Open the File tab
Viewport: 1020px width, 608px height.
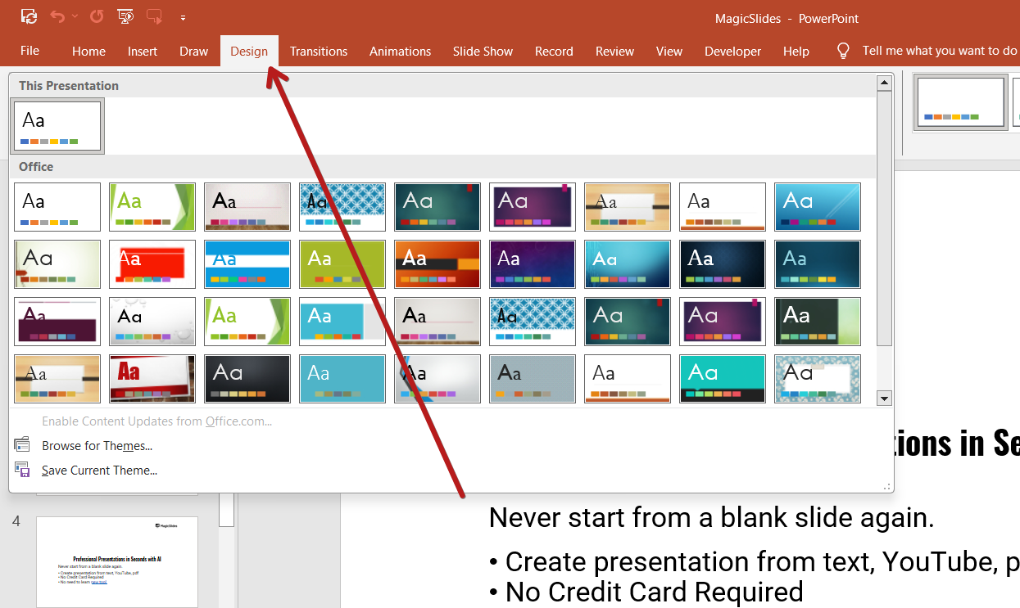(x=29, y=51)
